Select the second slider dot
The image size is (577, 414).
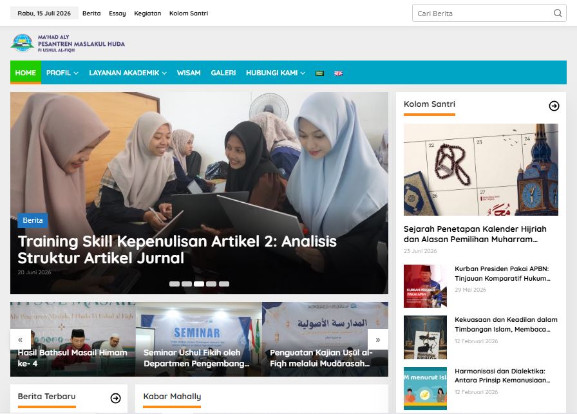point(187,284)
